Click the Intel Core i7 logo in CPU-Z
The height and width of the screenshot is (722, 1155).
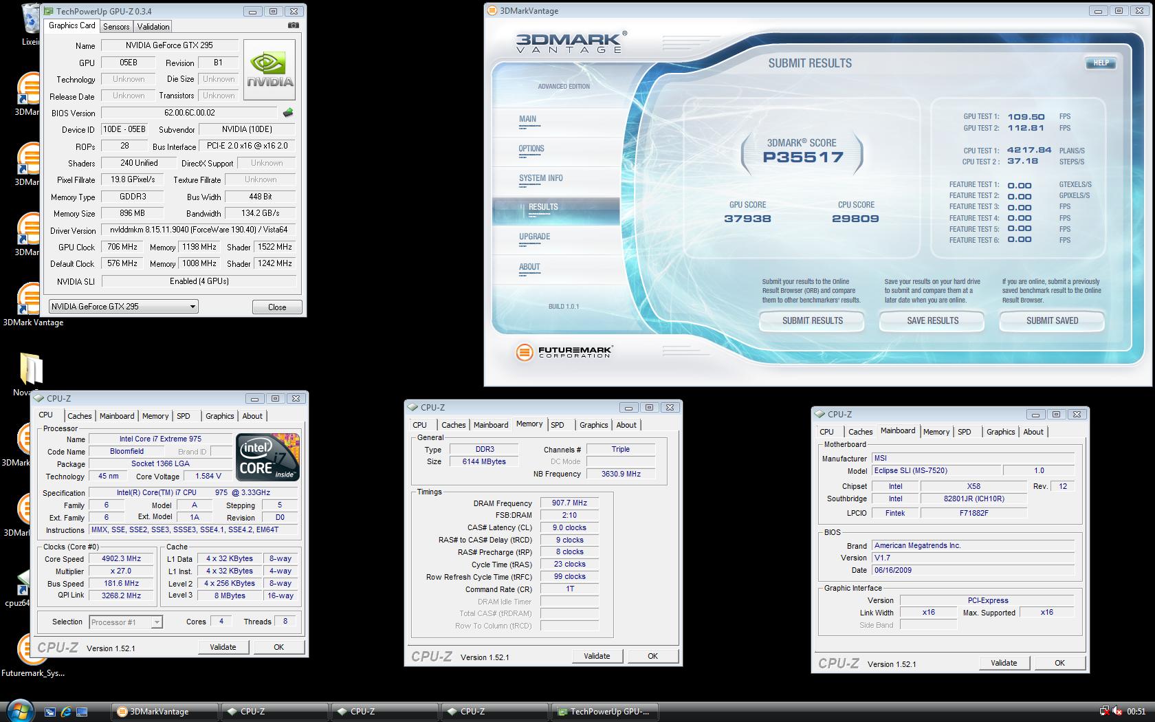pyautogui.click(x=267, y=457)
